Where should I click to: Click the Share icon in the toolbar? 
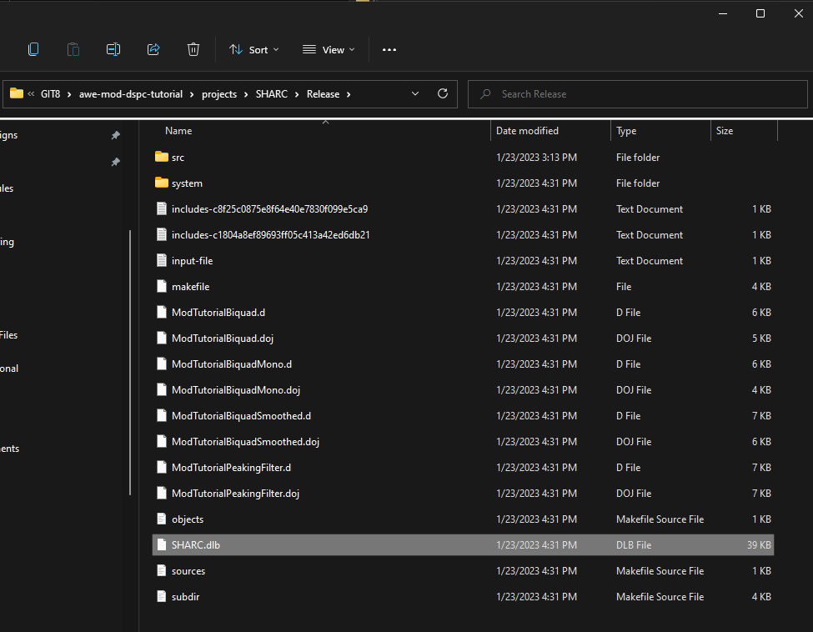(153, 49)
